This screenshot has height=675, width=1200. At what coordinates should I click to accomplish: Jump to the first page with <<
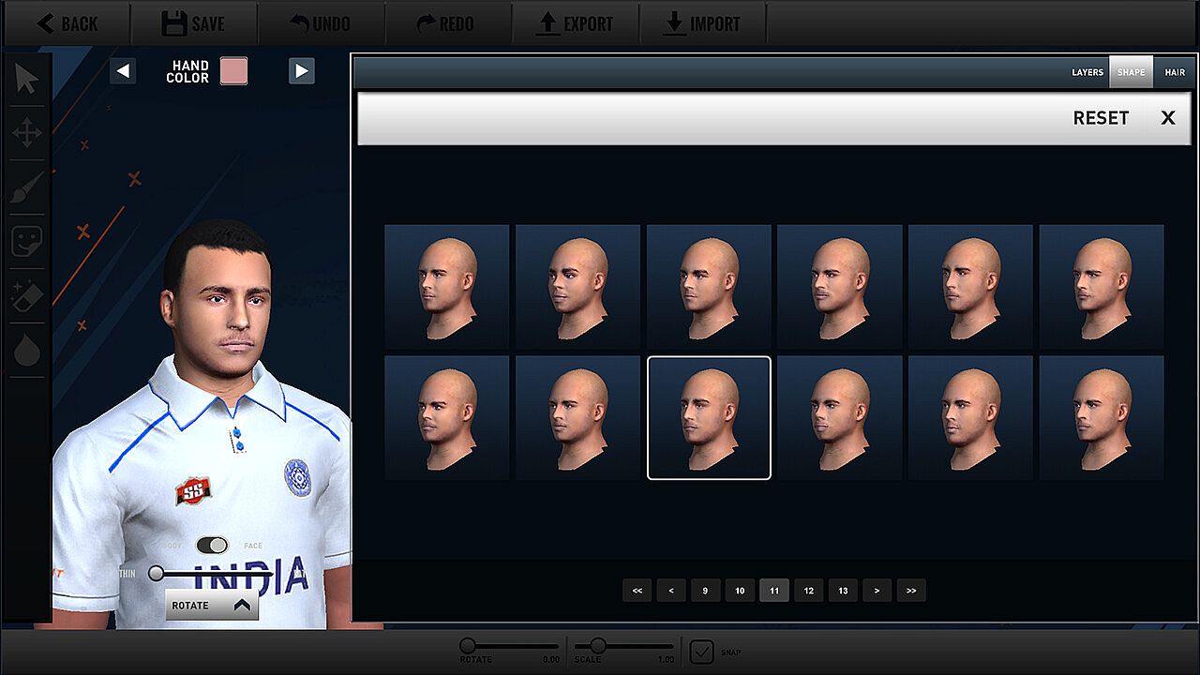(x=637, y=591)
